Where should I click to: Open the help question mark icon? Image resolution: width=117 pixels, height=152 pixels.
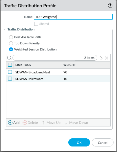point(110,6)
